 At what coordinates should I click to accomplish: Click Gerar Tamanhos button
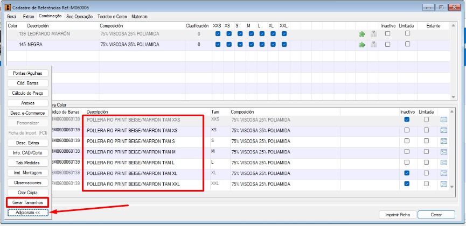point(28,202)
